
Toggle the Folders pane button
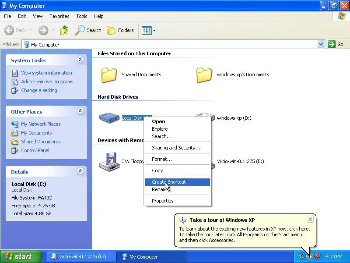tap(120, 30)
